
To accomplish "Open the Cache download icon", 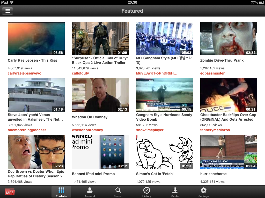I will [175, 191].
